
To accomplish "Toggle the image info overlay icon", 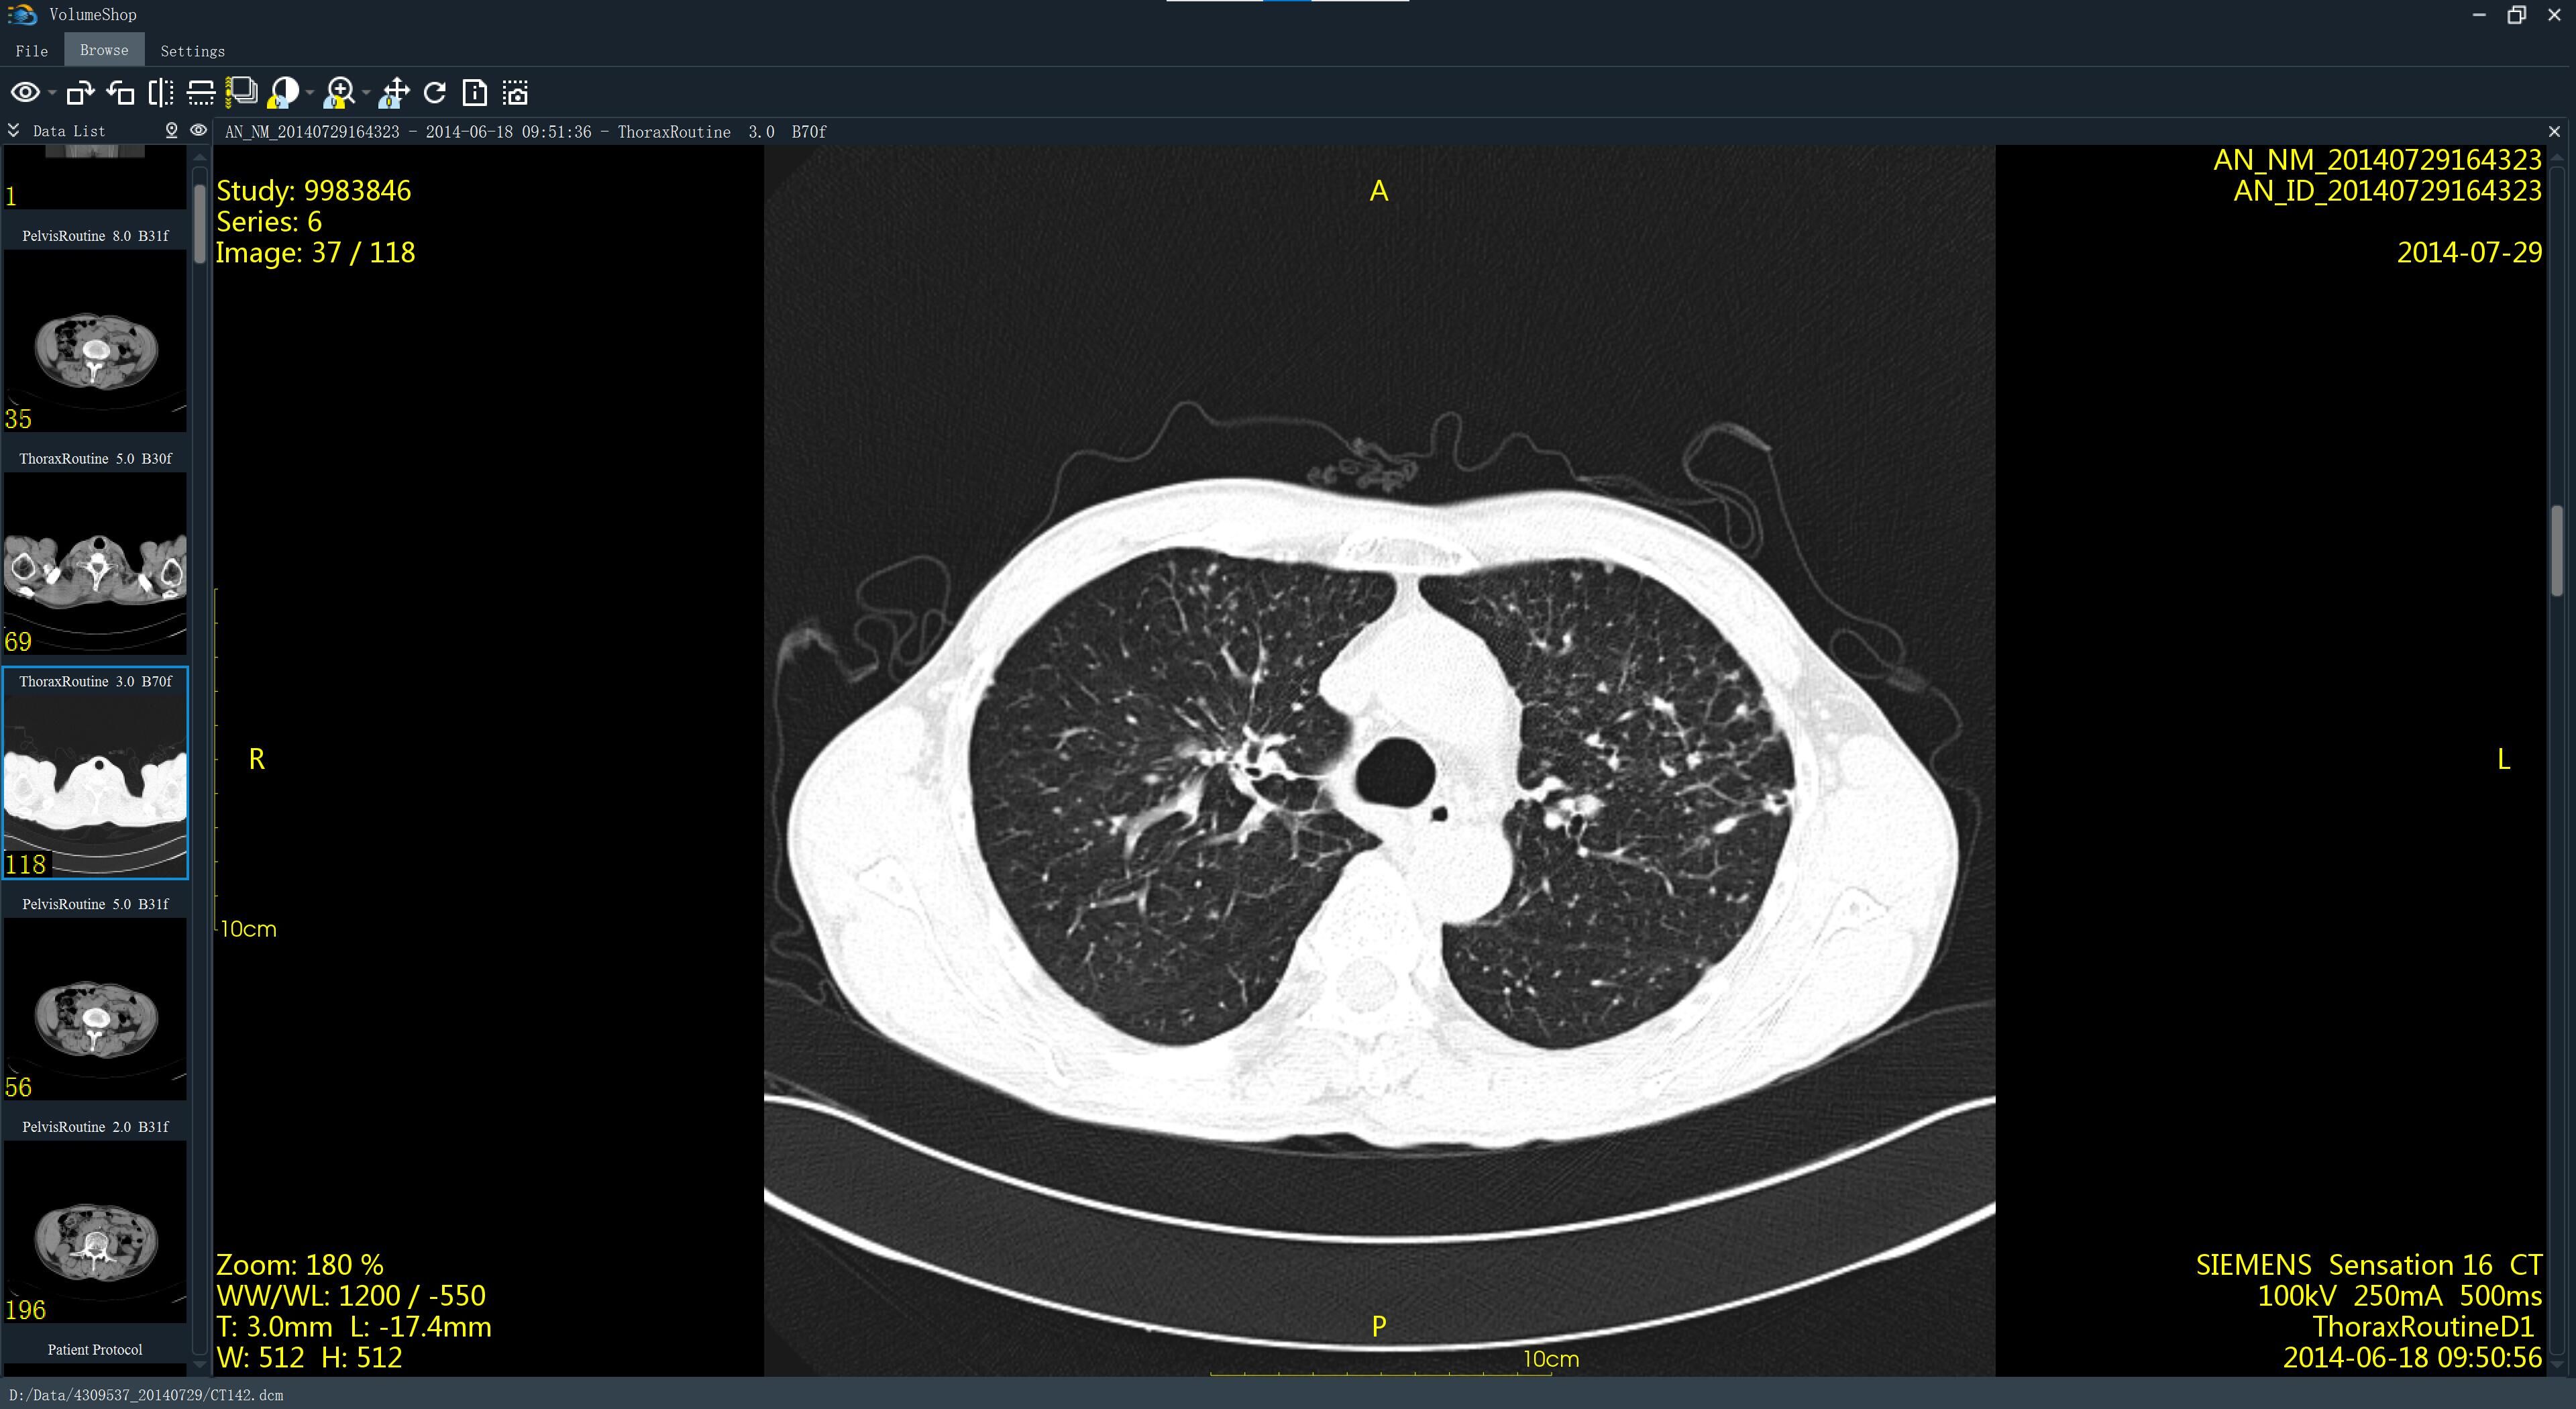I will click(x=475, y=93).
